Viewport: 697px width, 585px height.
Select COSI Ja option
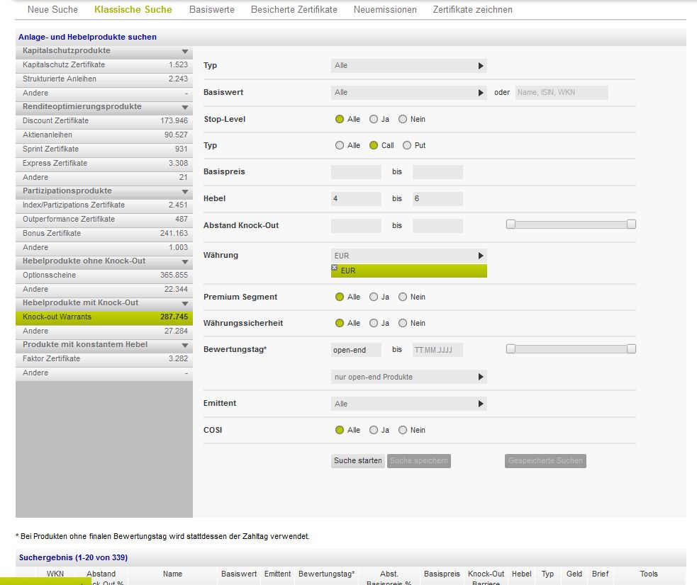[x=374, y=430]
